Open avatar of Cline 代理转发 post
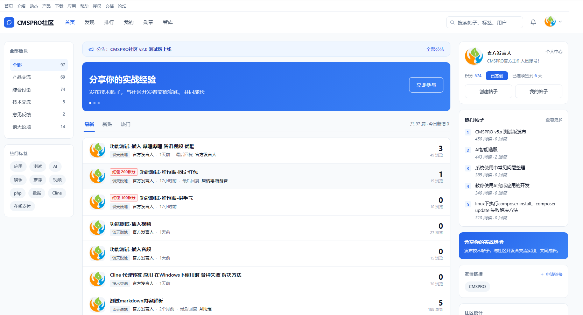 click(97, 279)
